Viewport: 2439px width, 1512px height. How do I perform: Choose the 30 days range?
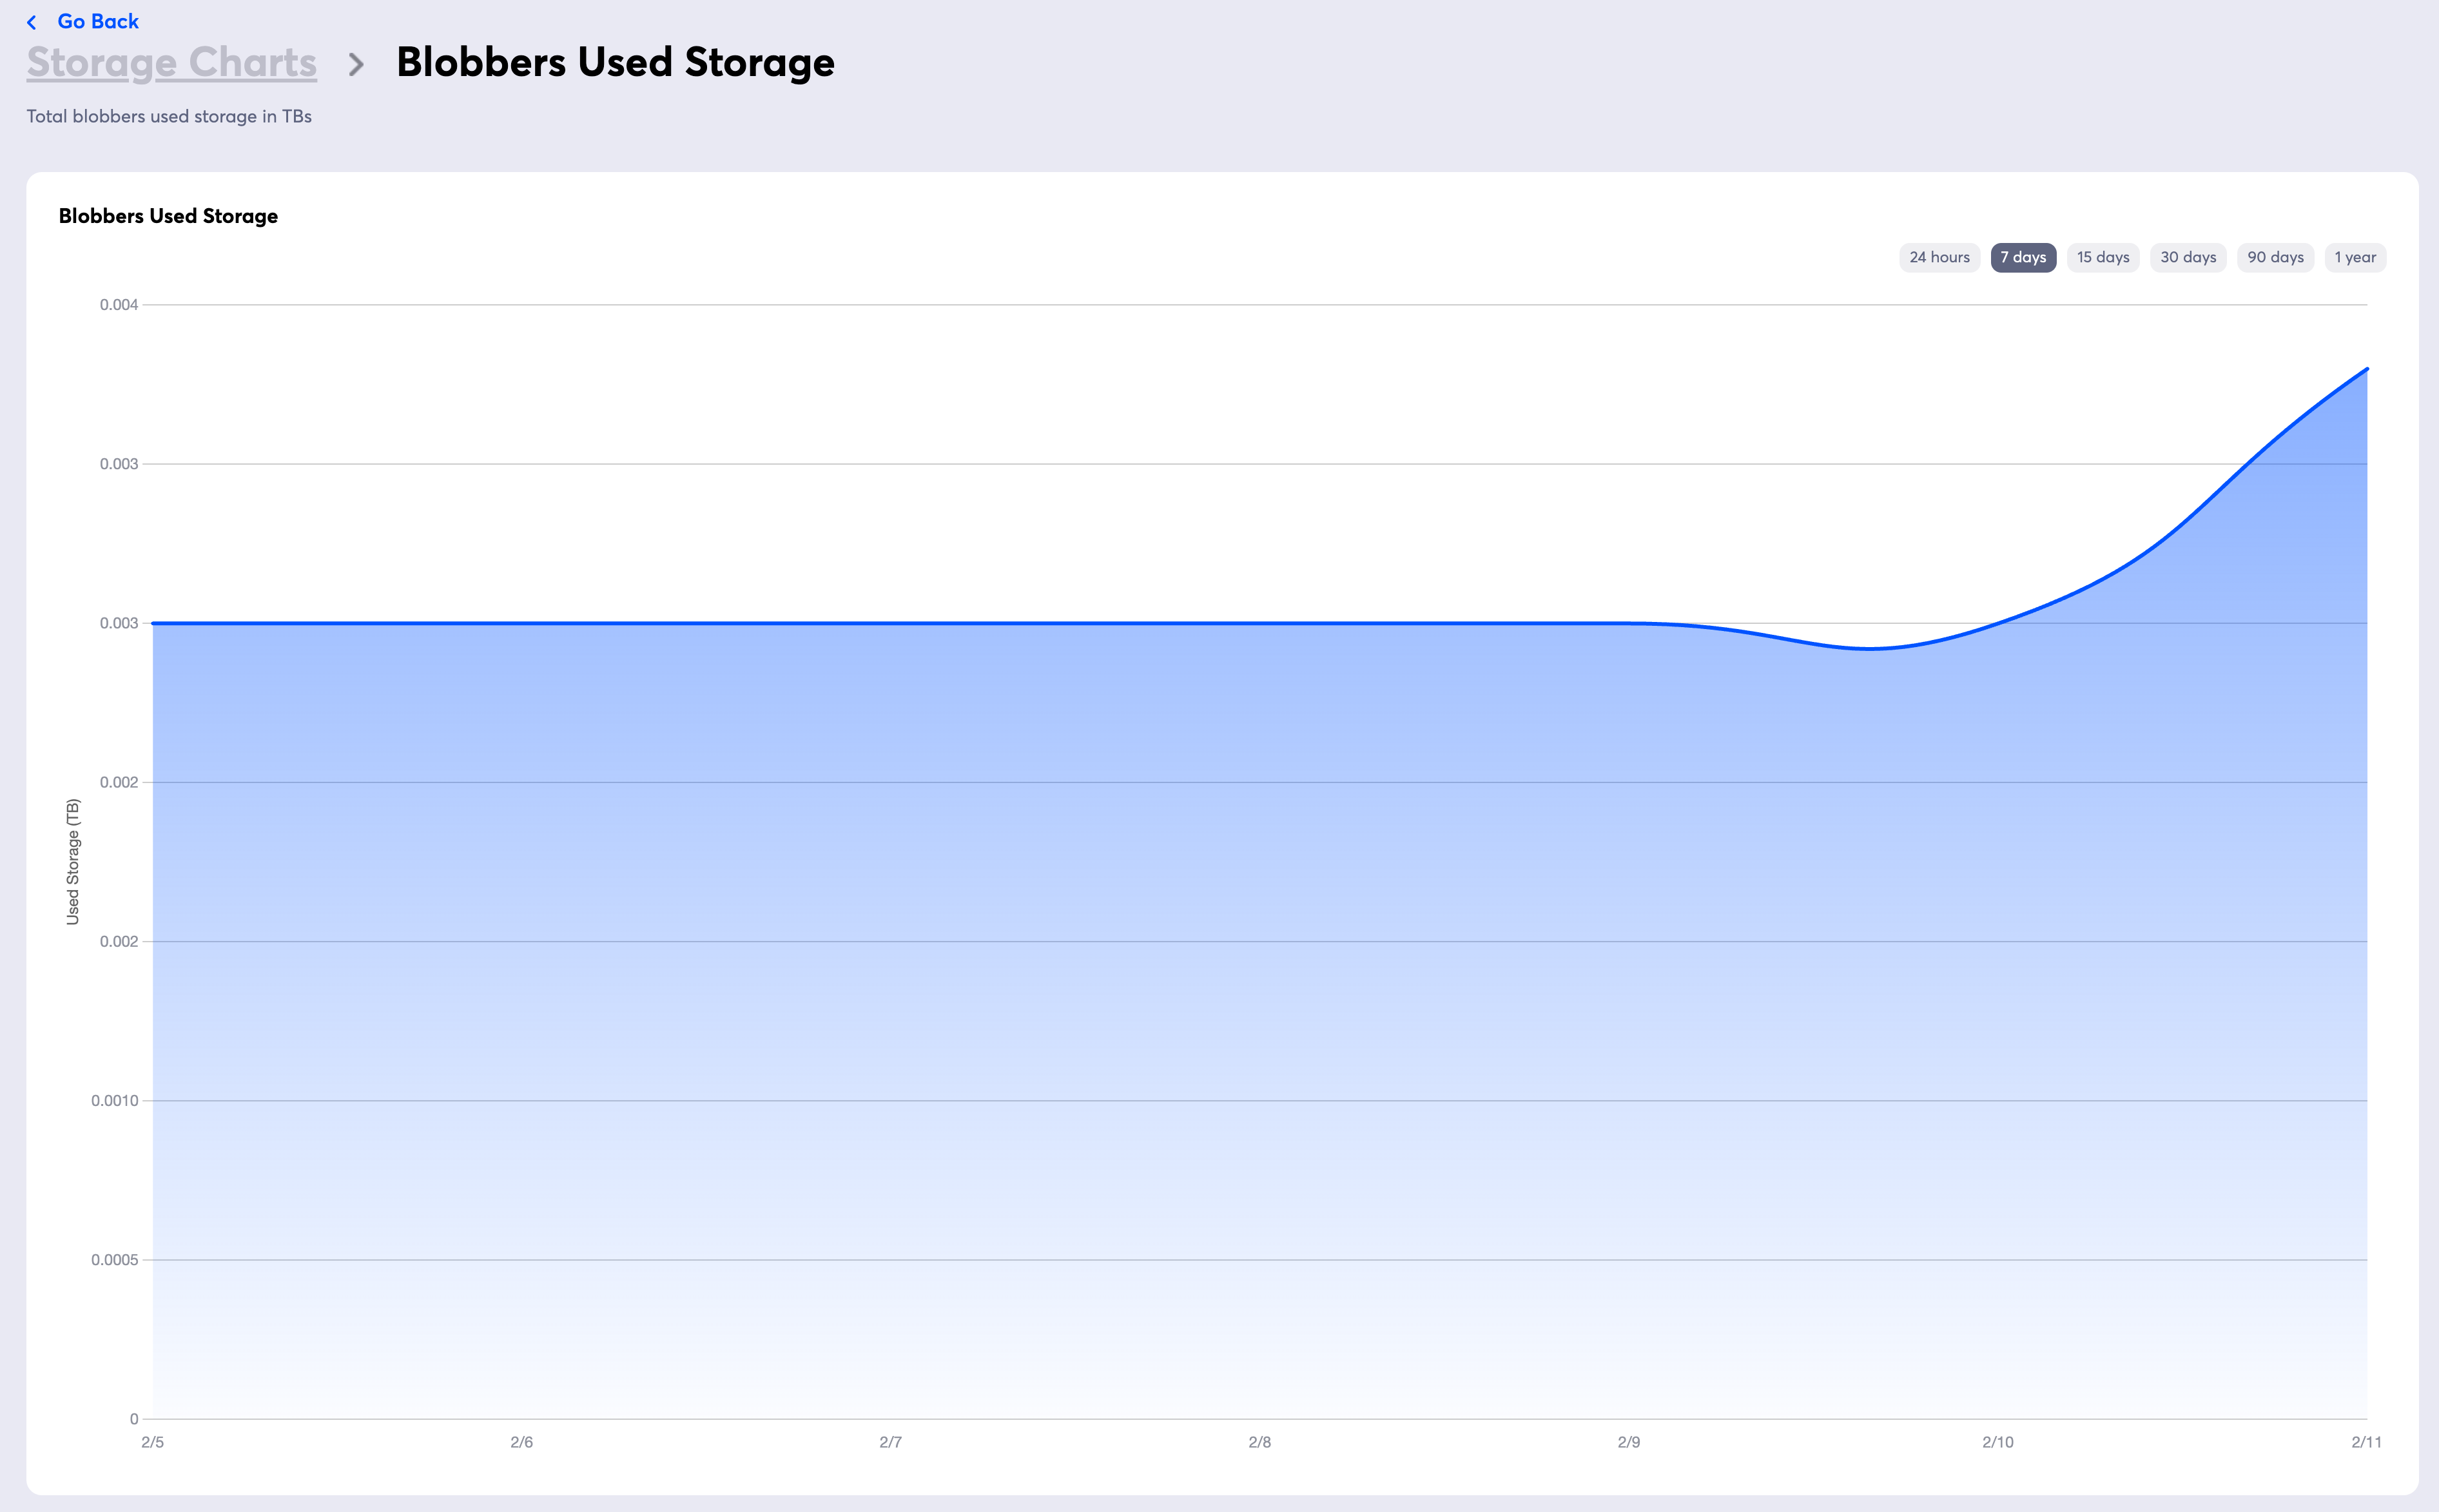click(2188, 257)
